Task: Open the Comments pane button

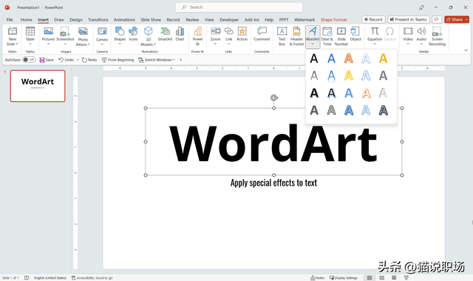Action: tap(437, 20)
